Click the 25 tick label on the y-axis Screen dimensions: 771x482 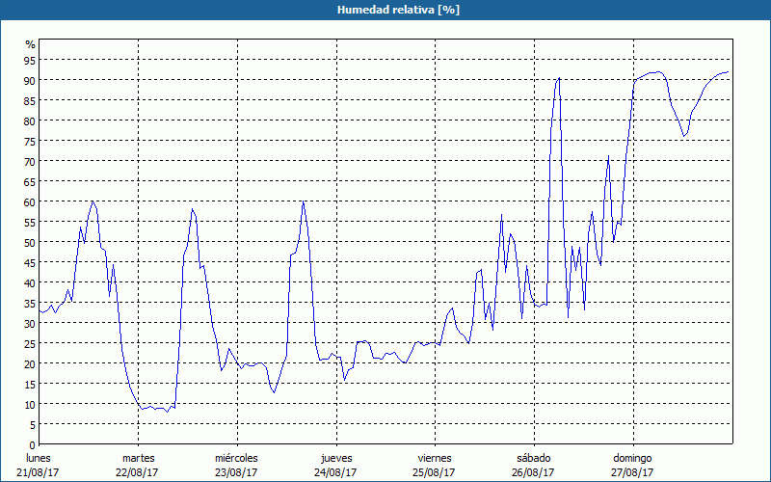pos(30,343)
